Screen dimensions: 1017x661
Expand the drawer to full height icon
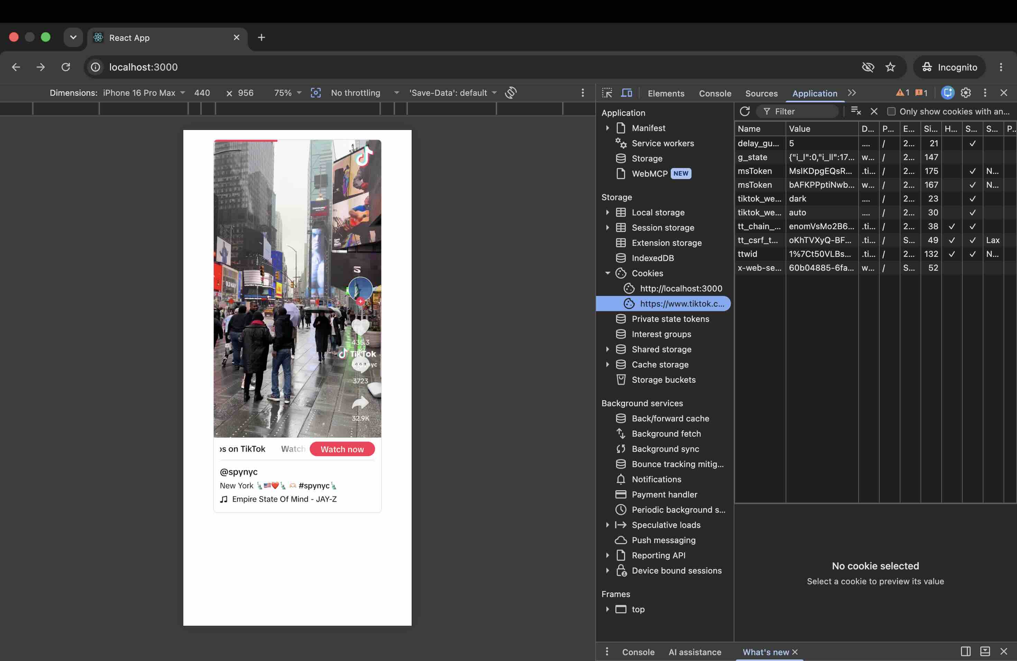pos(984,651)
